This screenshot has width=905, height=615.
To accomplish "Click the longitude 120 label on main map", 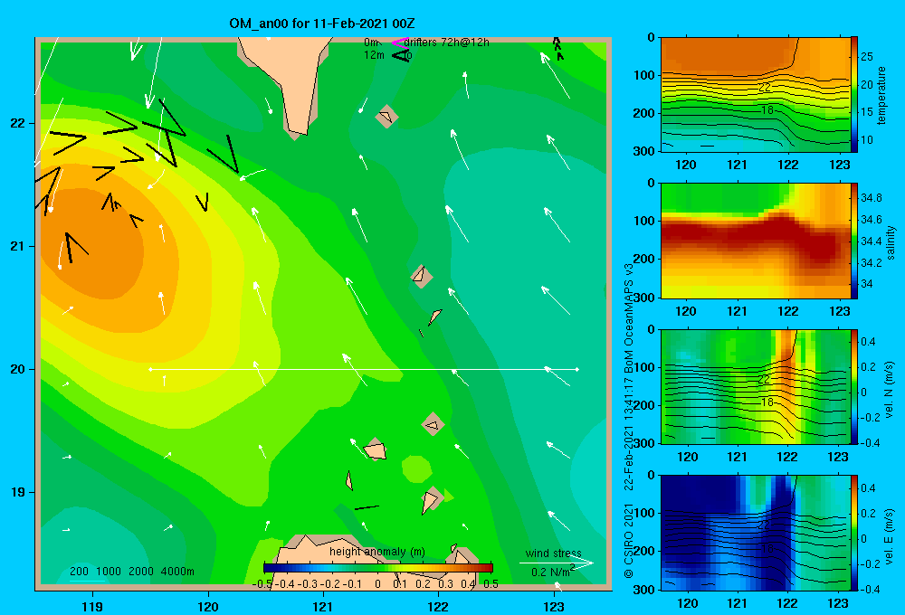I will pyautogui.click(x=208, y=606).
